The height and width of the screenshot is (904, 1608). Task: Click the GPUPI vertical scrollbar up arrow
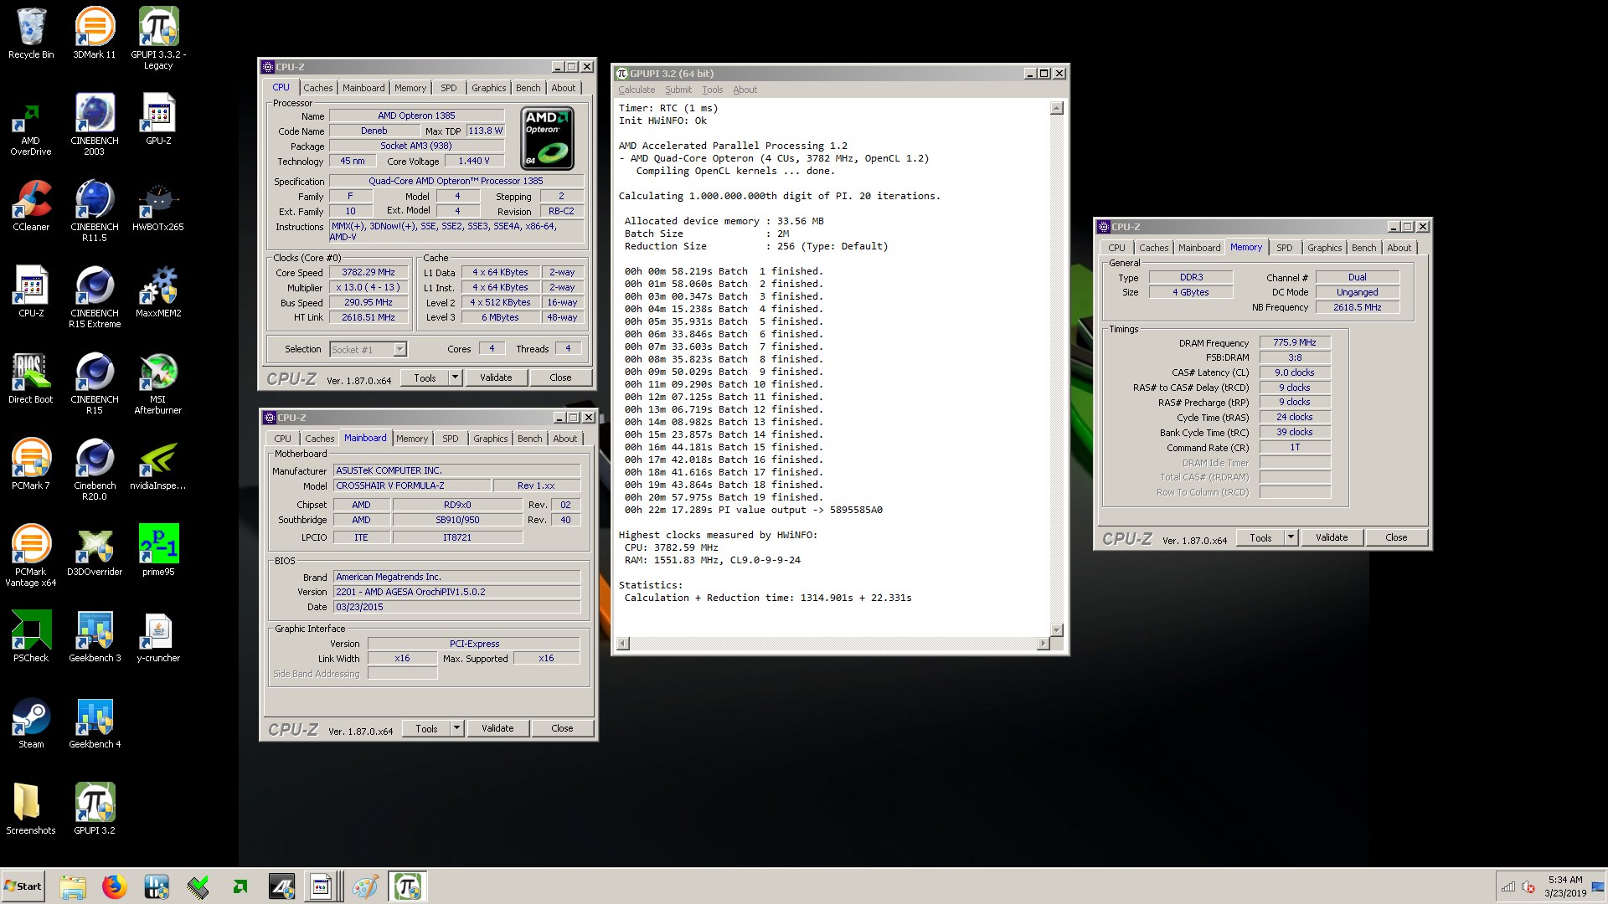tap(1056, 108)
